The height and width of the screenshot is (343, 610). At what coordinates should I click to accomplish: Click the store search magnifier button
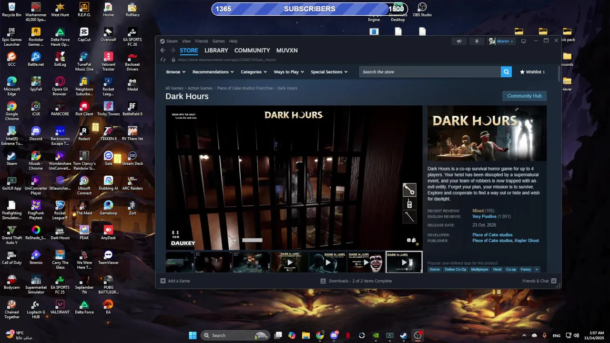click(x=506, y=72)
